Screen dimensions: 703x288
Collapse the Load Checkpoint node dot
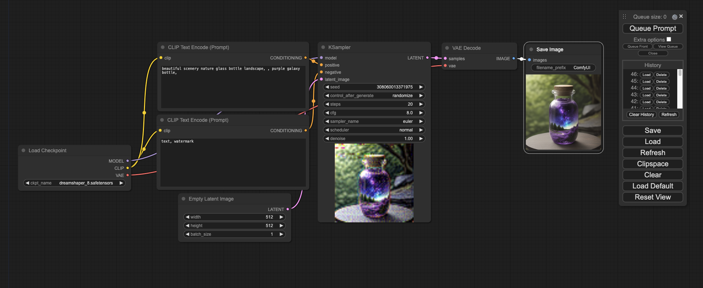point(23,150)
